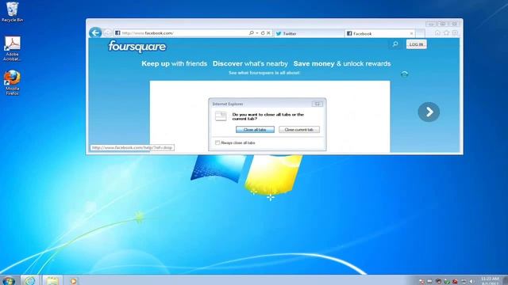Click the loading spinner beside the headline
Screen dimensions: 508x285
click(x=404, y=74)
